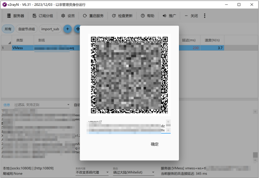Screen dimensions: 259x178
Task: Click the 局域网:None status text
Action: click(x=13, y=173)
